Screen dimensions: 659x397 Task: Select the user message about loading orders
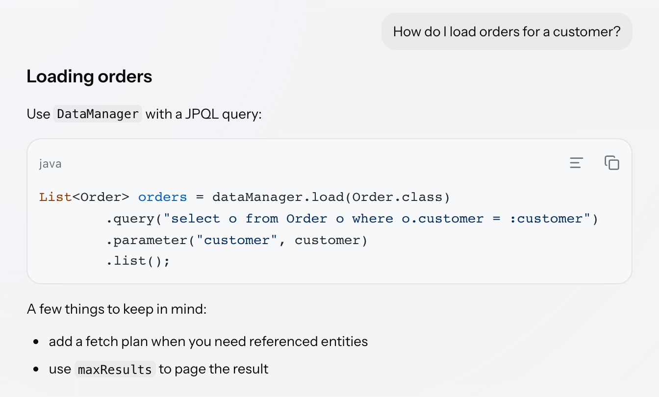coord(507,32)
